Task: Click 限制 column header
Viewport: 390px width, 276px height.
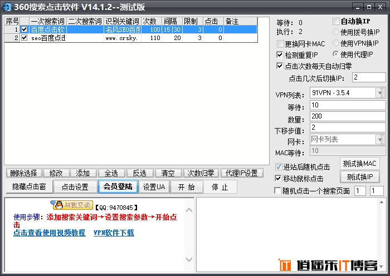Action: pos(193,21)
